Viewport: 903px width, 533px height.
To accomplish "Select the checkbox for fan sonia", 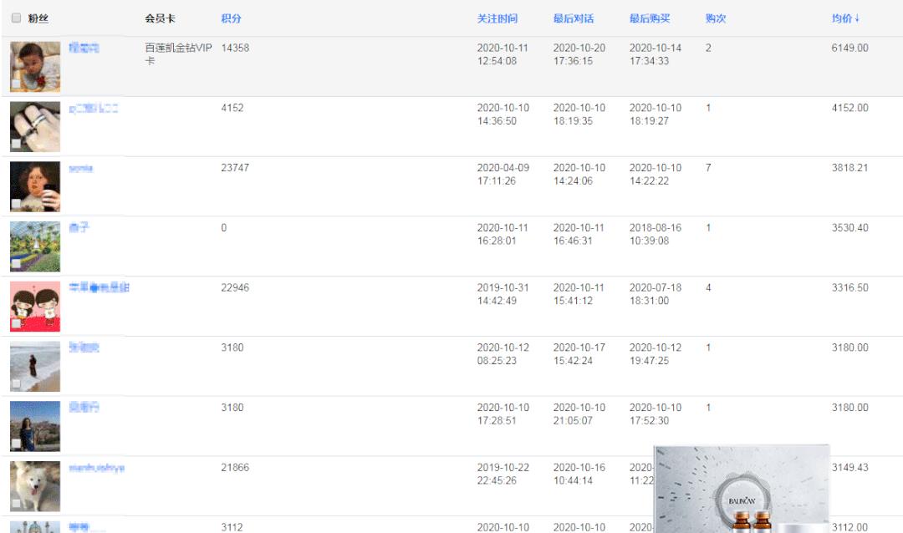I will click(16, 203).
